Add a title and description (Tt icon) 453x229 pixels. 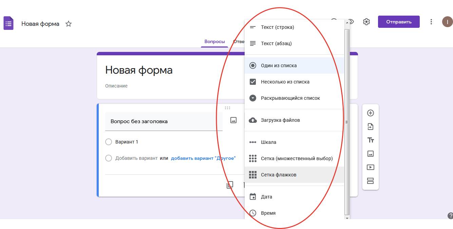[x=371, y=140]
